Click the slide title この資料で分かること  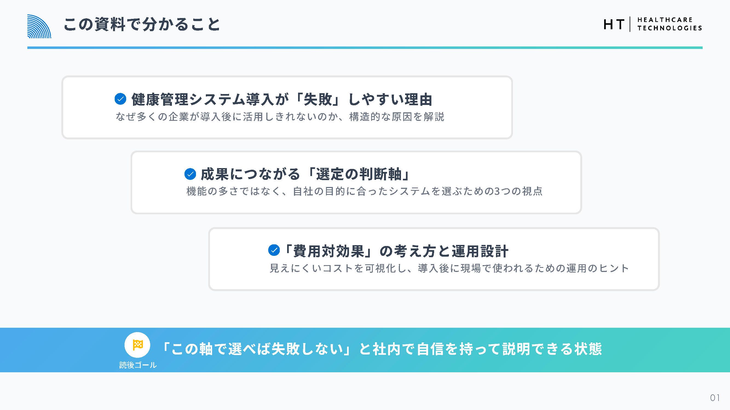pyautogui.click(x=142, y=24)
